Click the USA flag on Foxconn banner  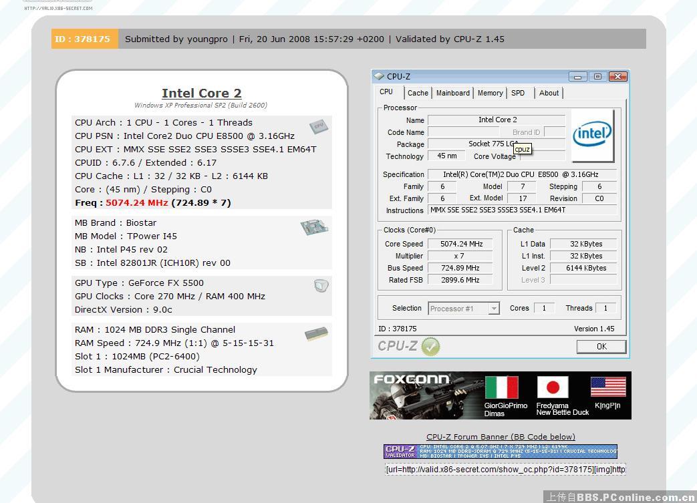click(x=608, y=387)
